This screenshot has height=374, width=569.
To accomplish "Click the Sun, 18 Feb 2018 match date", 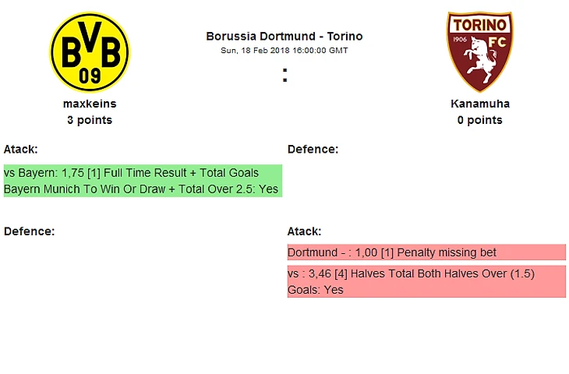I will coord(284,51).
